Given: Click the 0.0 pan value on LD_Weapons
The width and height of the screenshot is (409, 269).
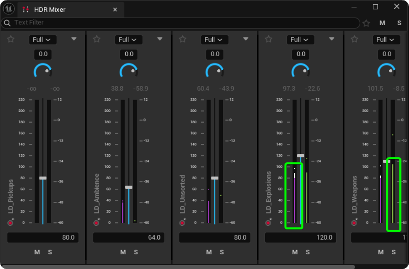Looking at the screenshot, I should [x=387, y=54].
